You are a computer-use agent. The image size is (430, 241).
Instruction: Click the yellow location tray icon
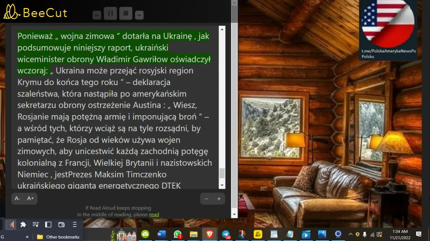click(357, 234)
